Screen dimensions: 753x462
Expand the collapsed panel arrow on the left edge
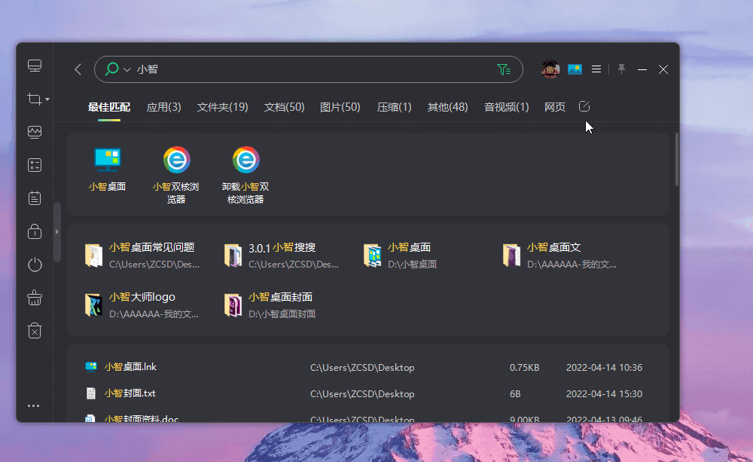(x=56, y=231)
